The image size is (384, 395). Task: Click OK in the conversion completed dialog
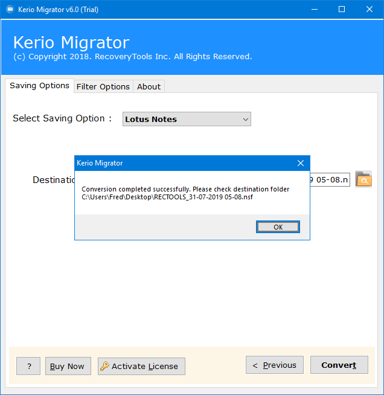pyautogui.click(x=278, y=227)
